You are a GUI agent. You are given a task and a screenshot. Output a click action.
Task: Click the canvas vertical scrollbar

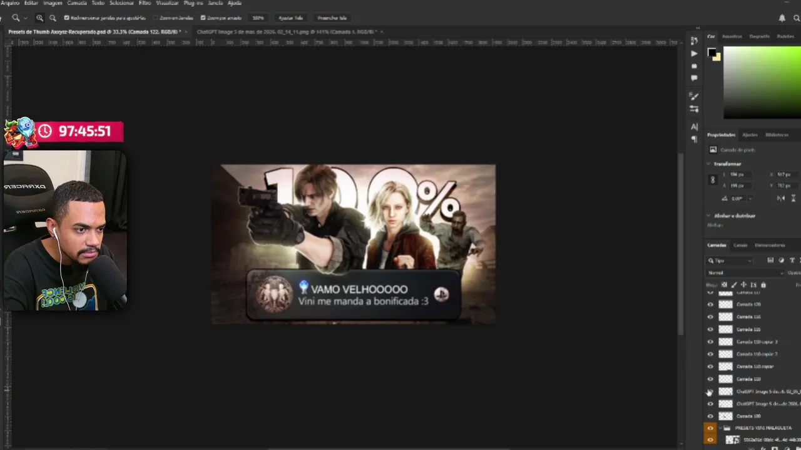(680, 244)
